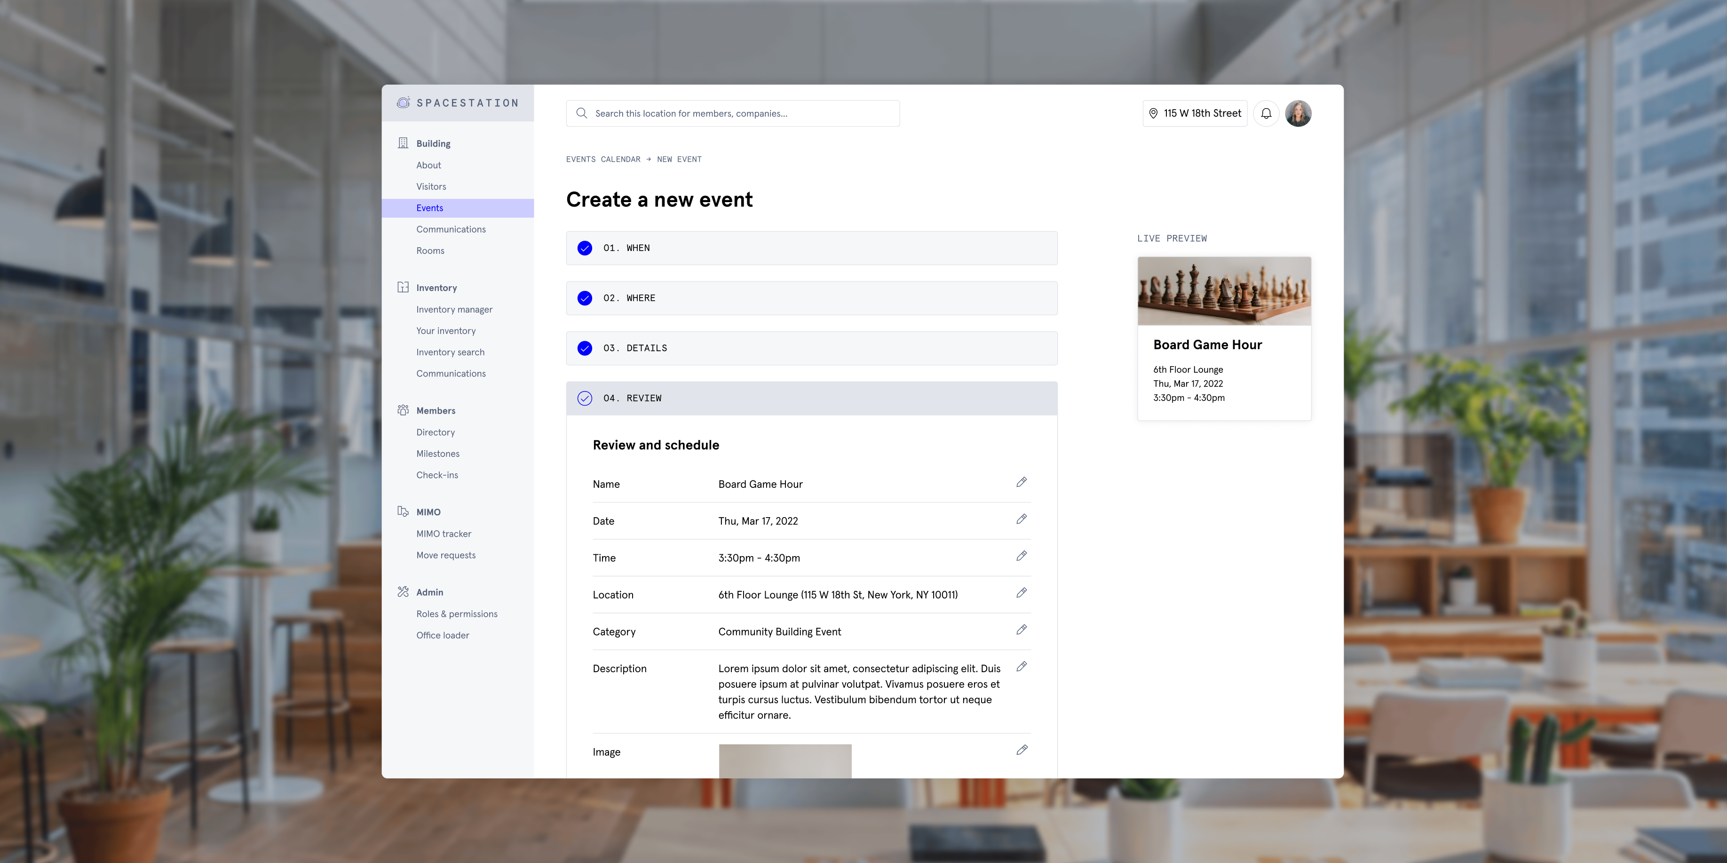The width and height of the screenshot is (1727, 863).
Task: Open the members Directory
Action: [x=435, y=433]
